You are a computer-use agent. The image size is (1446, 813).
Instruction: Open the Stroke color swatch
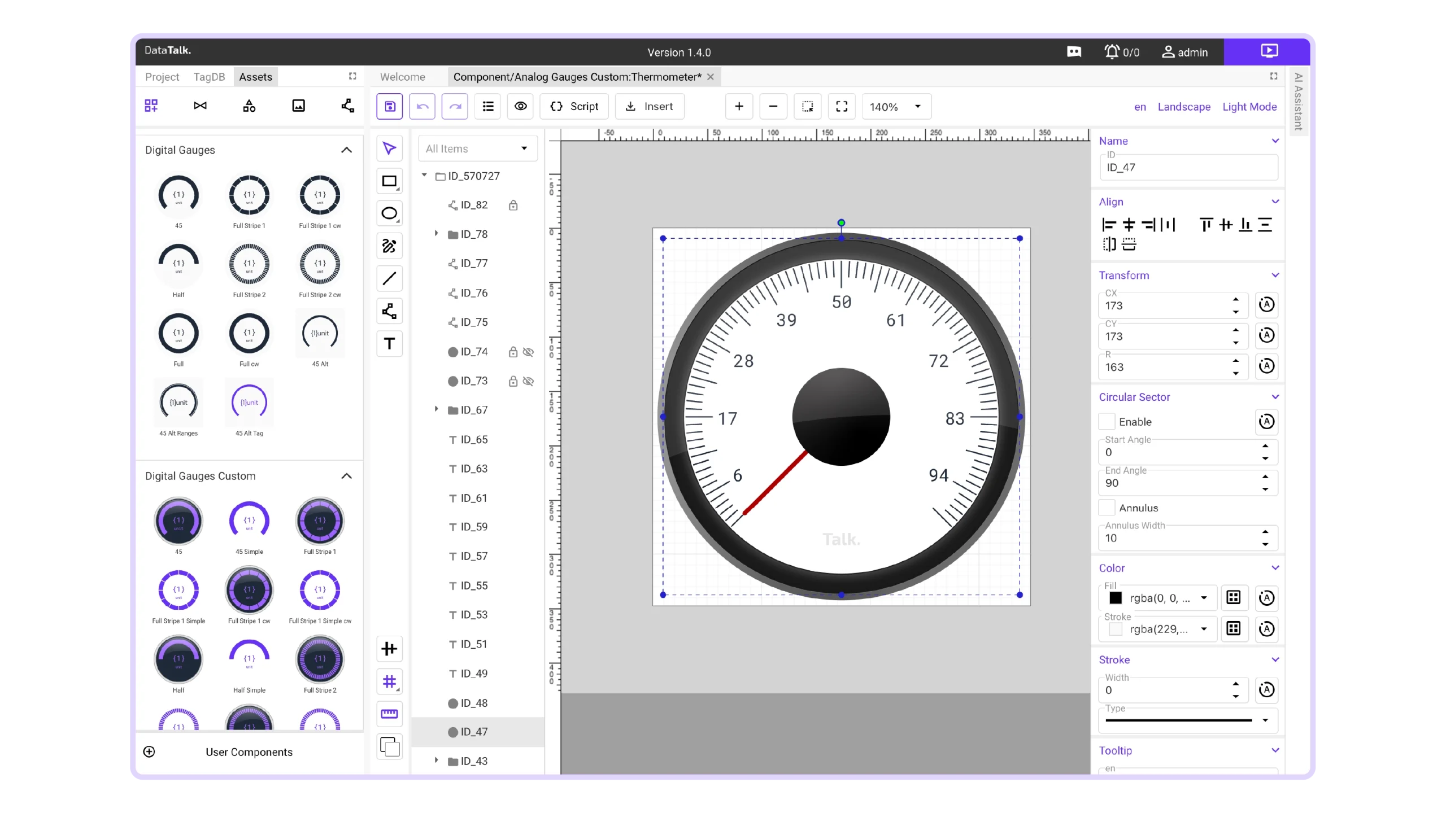point(1116,629)
